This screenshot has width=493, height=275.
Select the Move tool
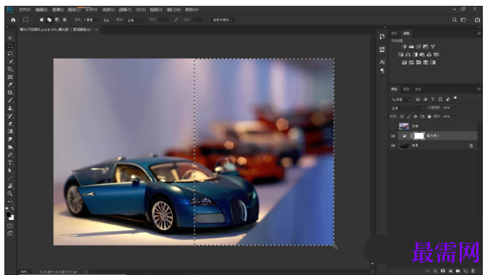pyautogui.click(x=10, y=38)
